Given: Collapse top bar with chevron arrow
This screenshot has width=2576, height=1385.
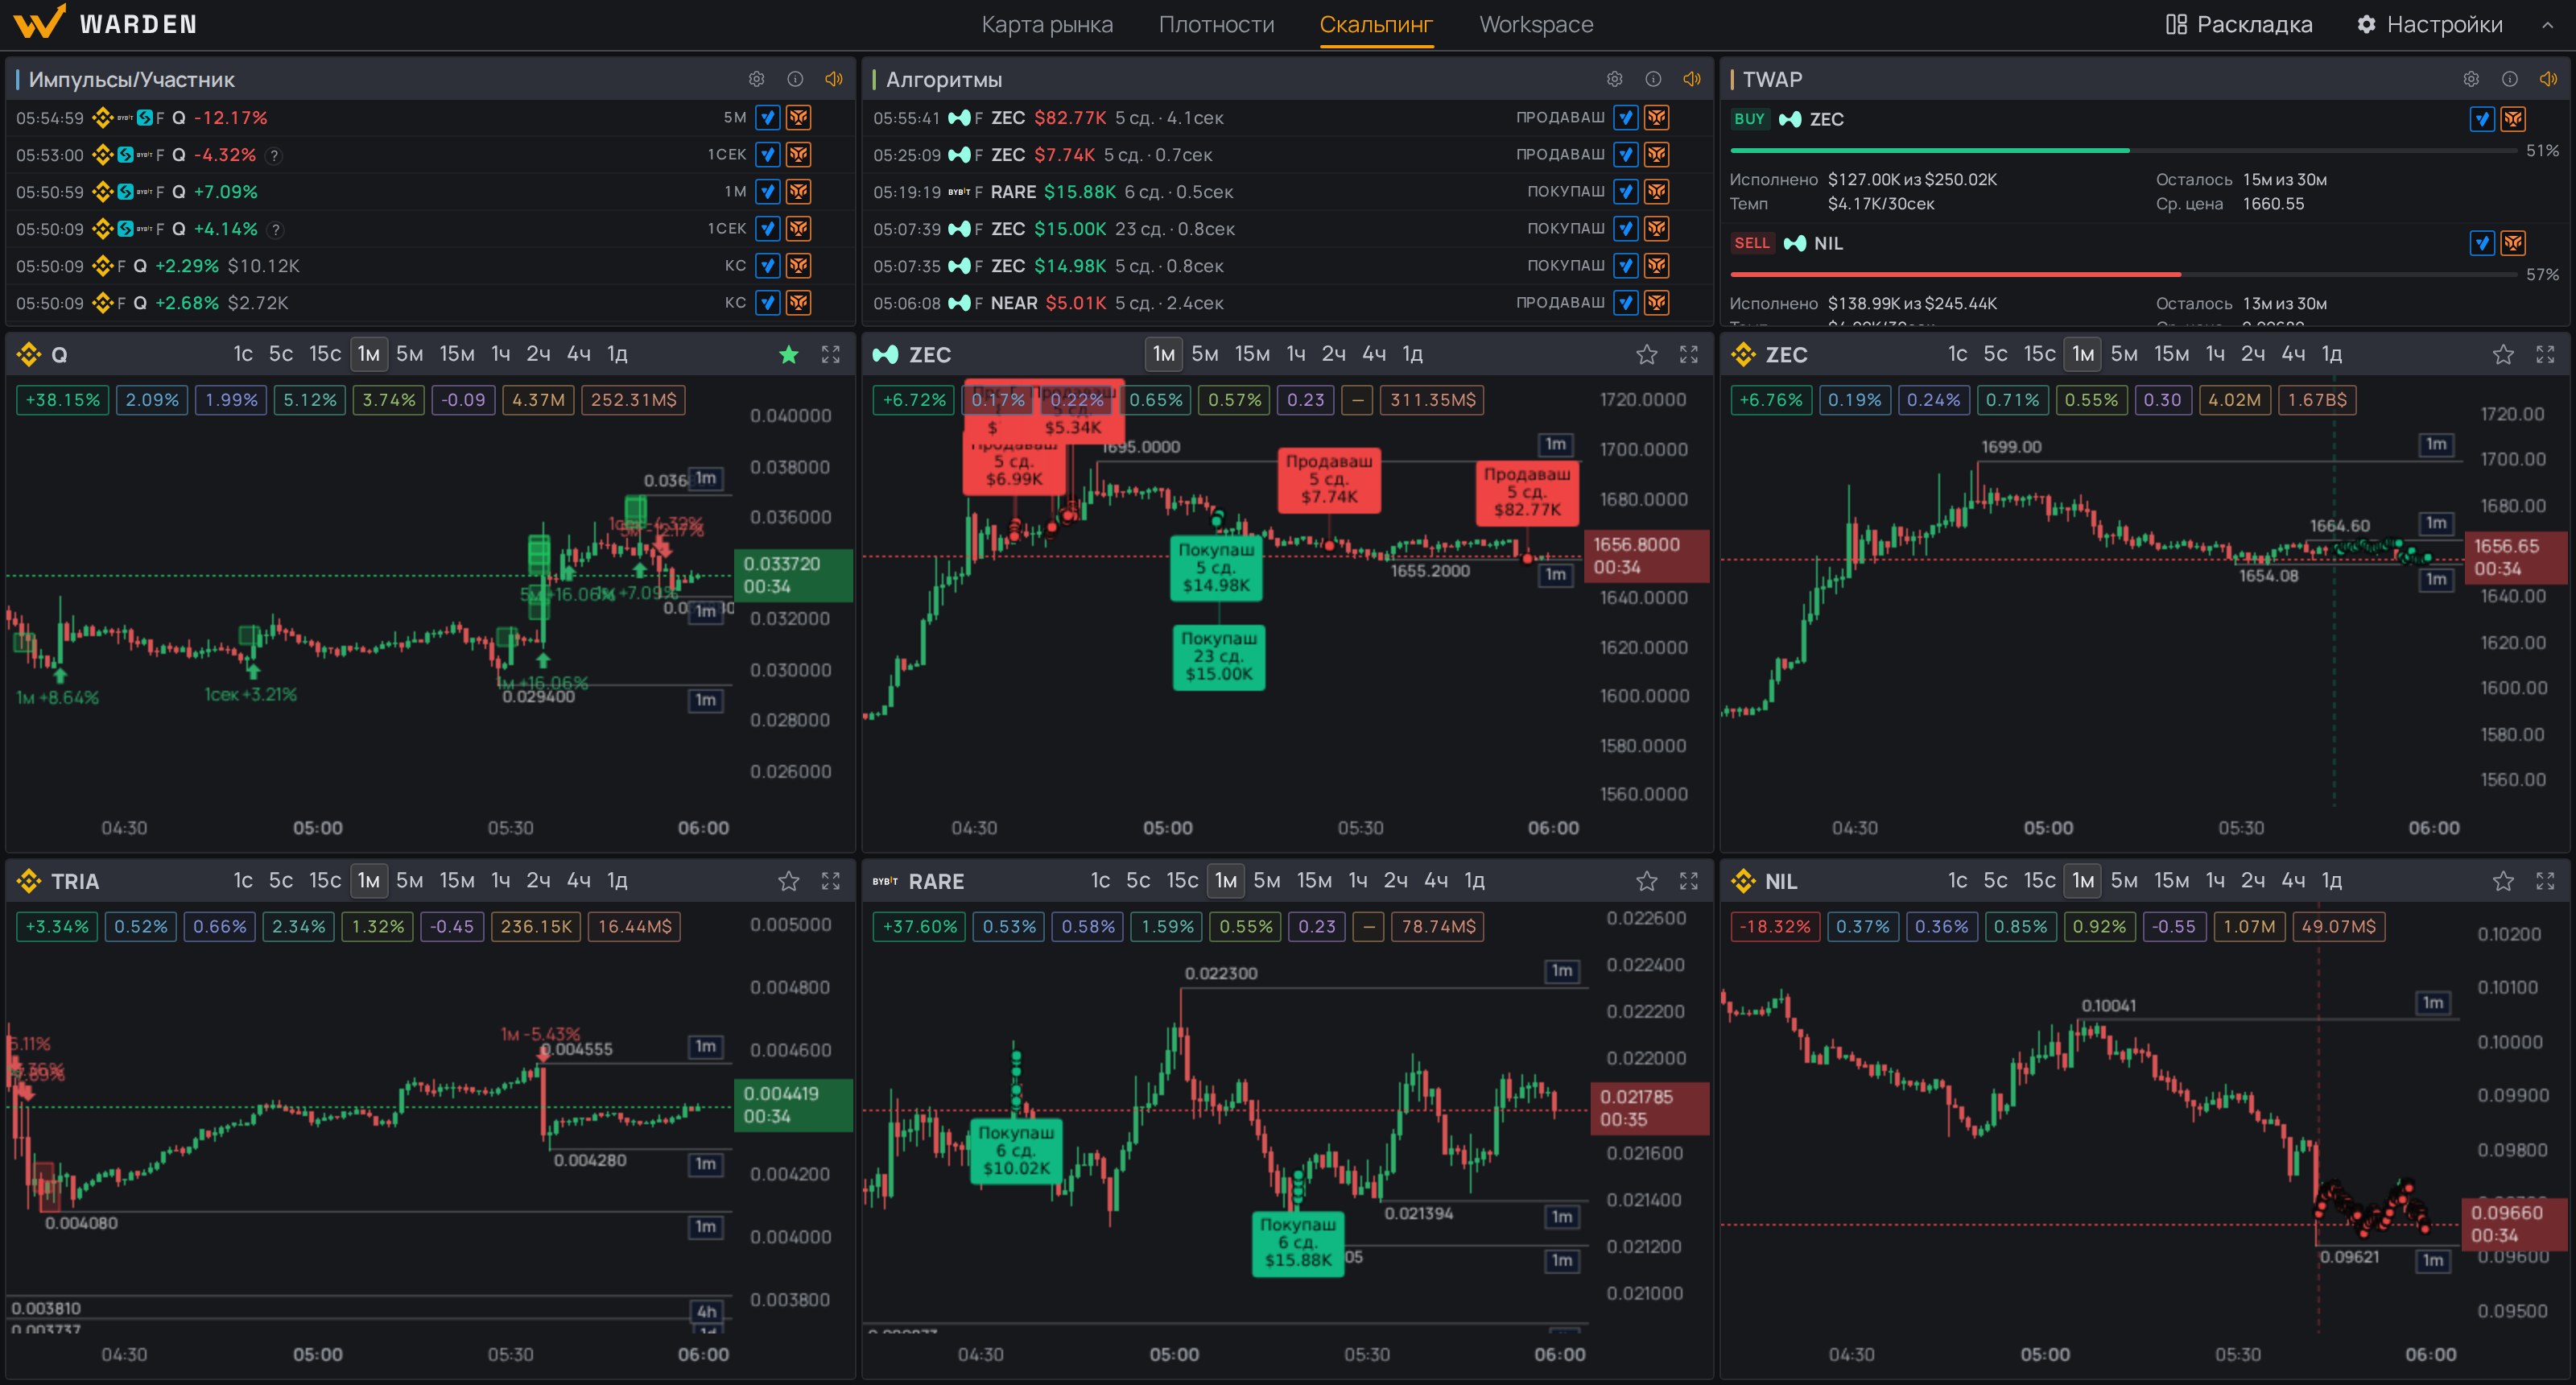Looking at the screenshot, I should [x=2547, y=25].
